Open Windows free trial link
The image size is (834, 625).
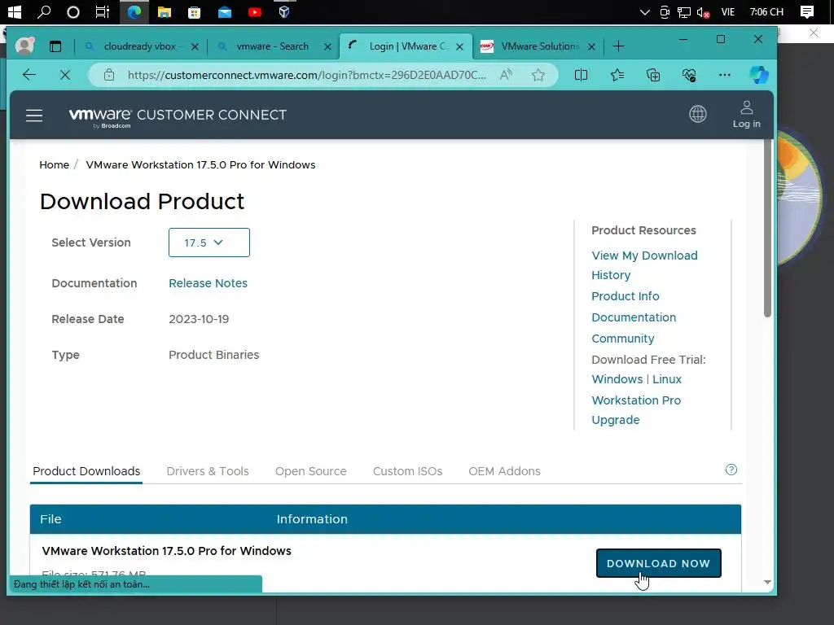(x=617, y=379)
